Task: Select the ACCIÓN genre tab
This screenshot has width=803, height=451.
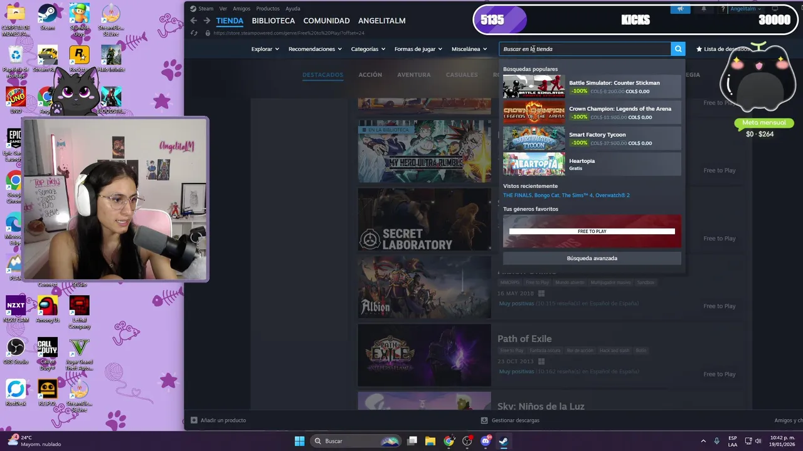Action: [x=370, y=75]
